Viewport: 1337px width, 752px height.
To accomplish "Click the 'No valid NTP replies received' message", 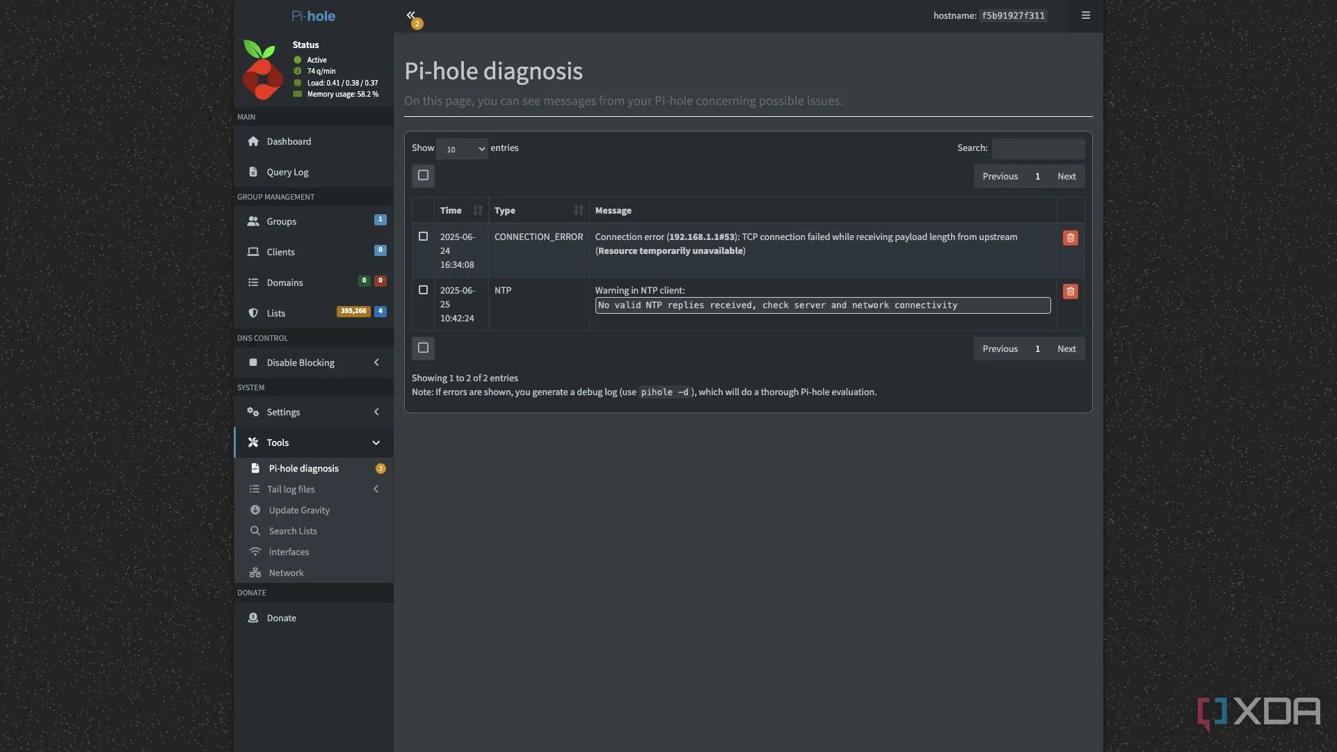I will click(x=823, y=305).
